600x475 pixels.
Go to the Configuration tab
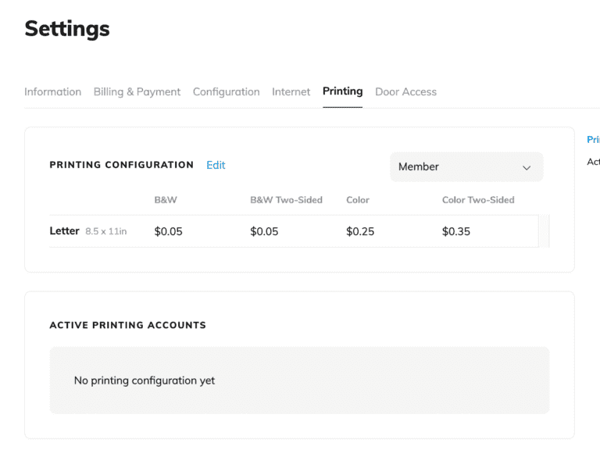(x=226, y=91)
